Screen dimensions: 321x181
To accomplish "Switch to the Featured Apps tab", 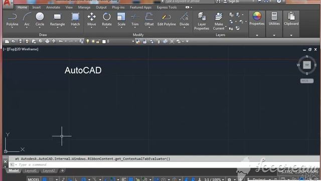I will 140,7.
